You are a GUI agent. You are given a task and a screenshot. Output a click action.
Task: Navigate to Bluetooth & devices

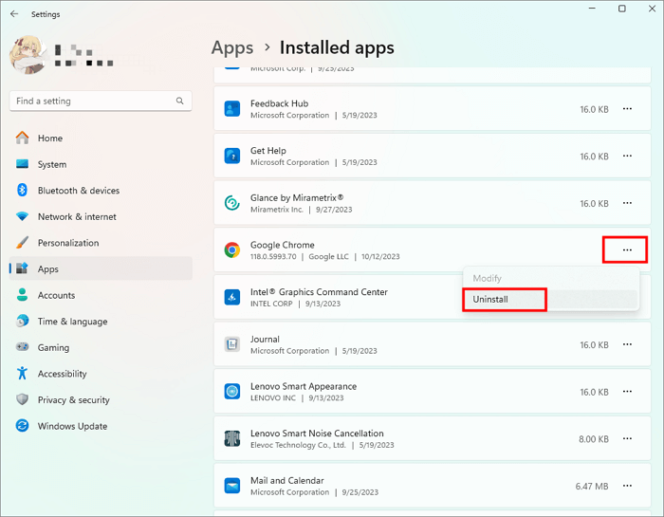(78, 191)
